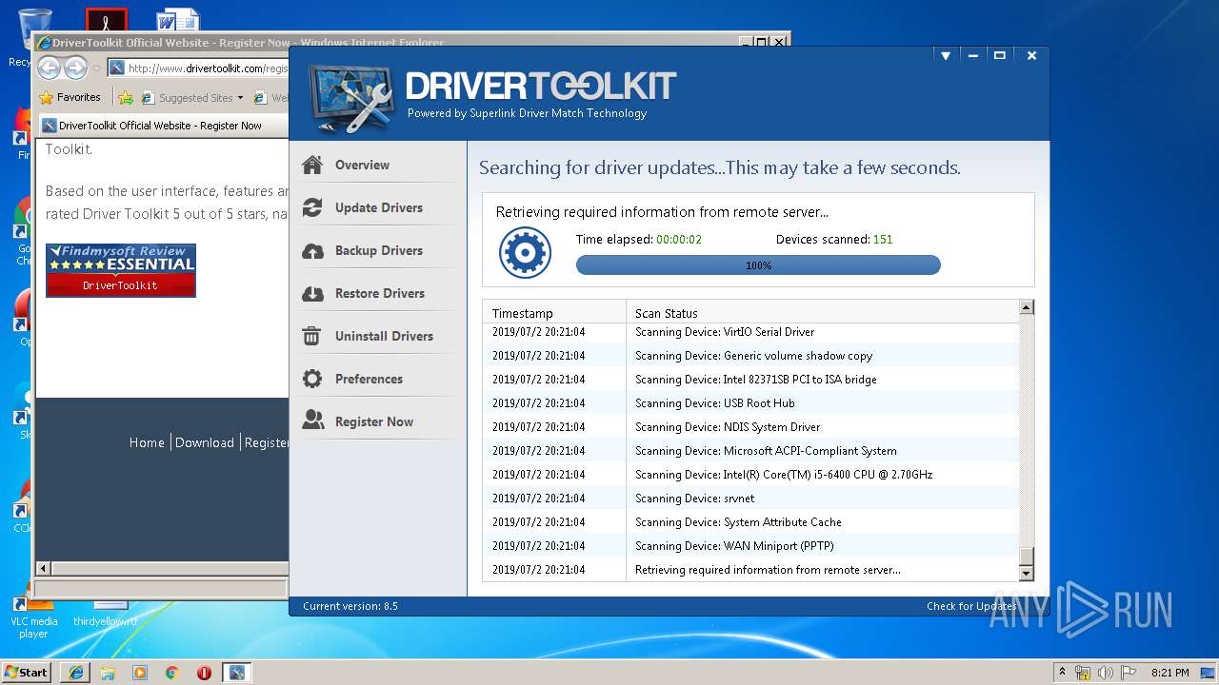
Task: Select DriverToolkit app button on taskbar
Action: pos(236,673)
